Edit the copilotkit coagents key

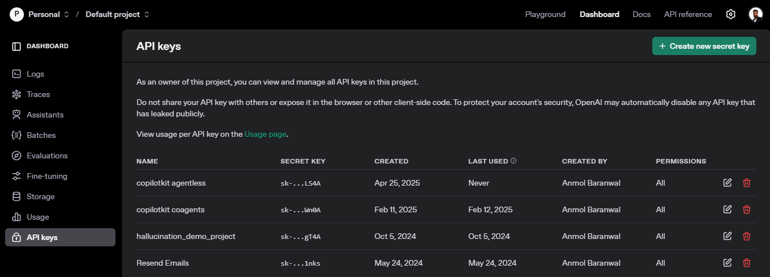(727, 209)
